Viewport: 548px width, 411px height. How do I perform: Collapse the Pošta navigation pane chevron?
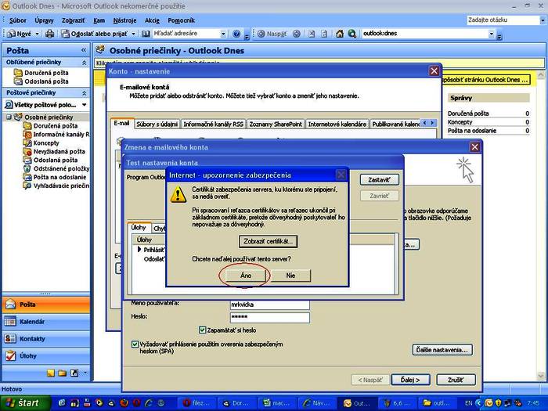coord(84,50)
